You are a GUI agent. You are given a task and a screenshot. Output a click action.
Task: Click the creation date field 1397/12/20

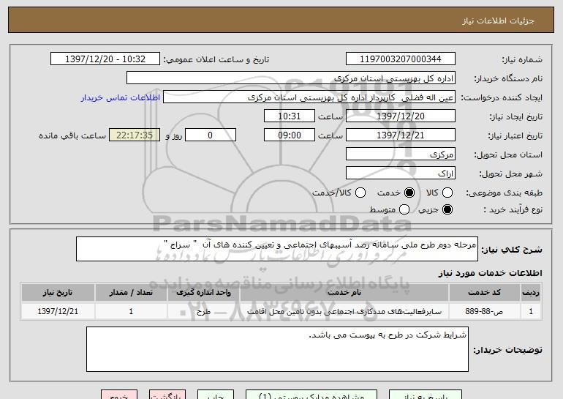pyautogui.click(x=401, y=116)
